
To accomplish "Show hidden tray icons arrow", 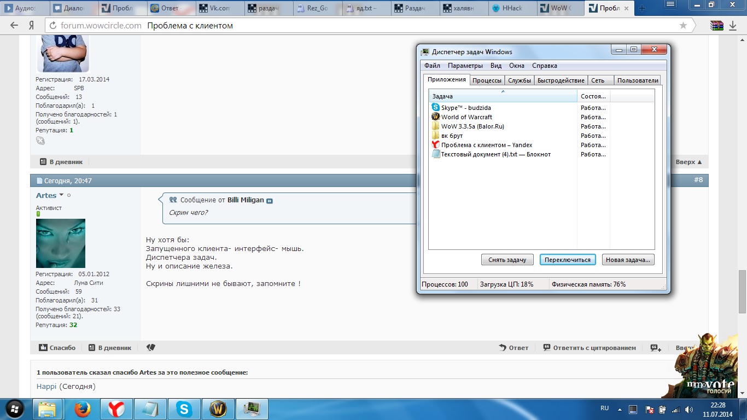I will point(620,409).
